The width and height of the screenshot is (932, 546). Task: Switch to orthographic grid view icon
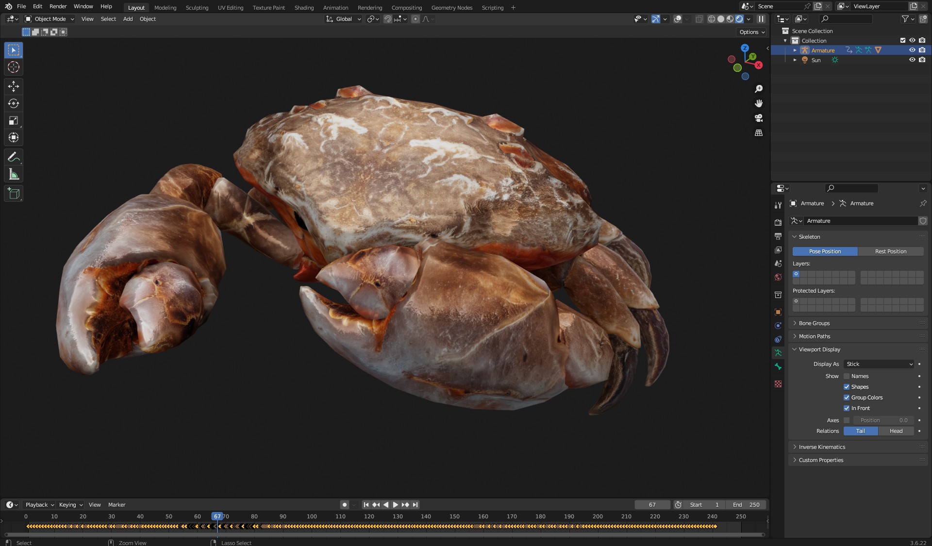[x=759, y=132]
